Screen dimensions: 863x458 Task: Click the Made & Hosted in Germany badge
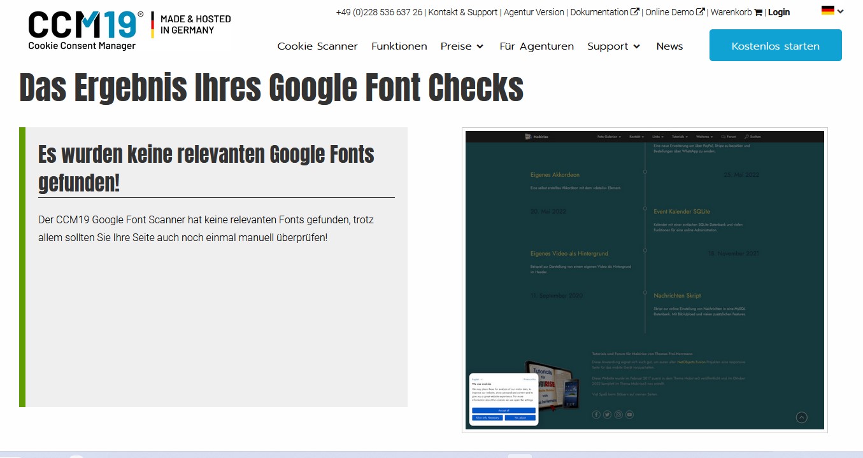[192, 25]
